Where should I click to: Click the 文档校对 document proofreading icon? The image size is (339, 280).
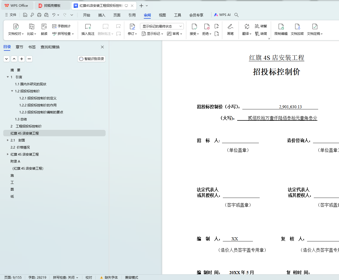(x=16, y=26)
